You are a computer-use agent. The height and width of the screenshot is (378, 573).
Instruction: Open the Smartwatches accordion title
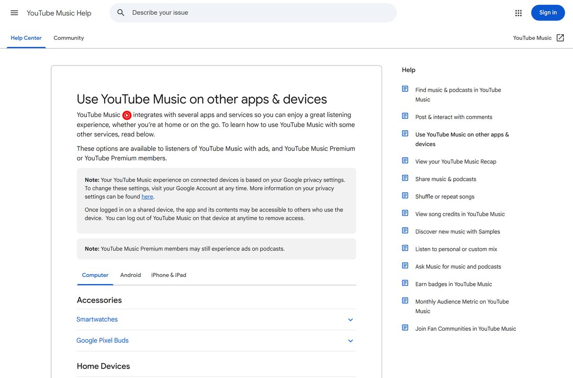(97, 319)
